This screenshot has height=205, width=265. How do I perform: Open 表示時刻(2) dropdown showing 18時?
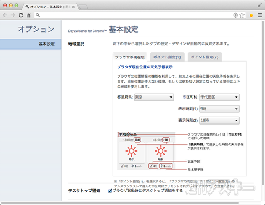[x=219, y=121]
